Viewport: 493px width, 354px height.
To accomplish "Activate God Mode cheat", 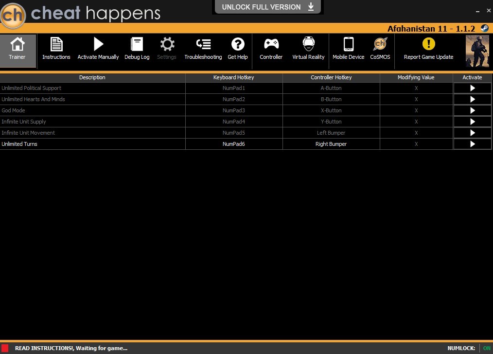I will [472, 111].
